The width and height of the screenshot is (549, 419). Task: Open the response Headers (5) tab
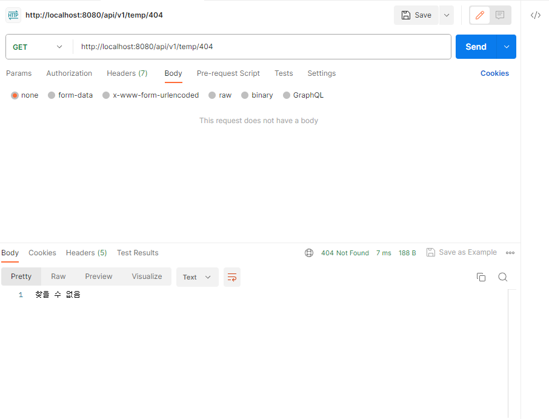[x=87, y=253]
